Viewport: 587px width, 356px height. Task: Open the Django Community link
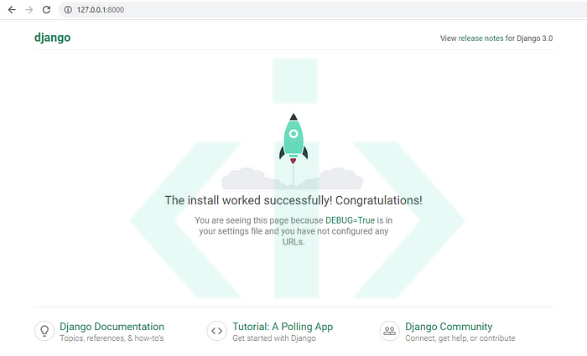pos(449,327)
